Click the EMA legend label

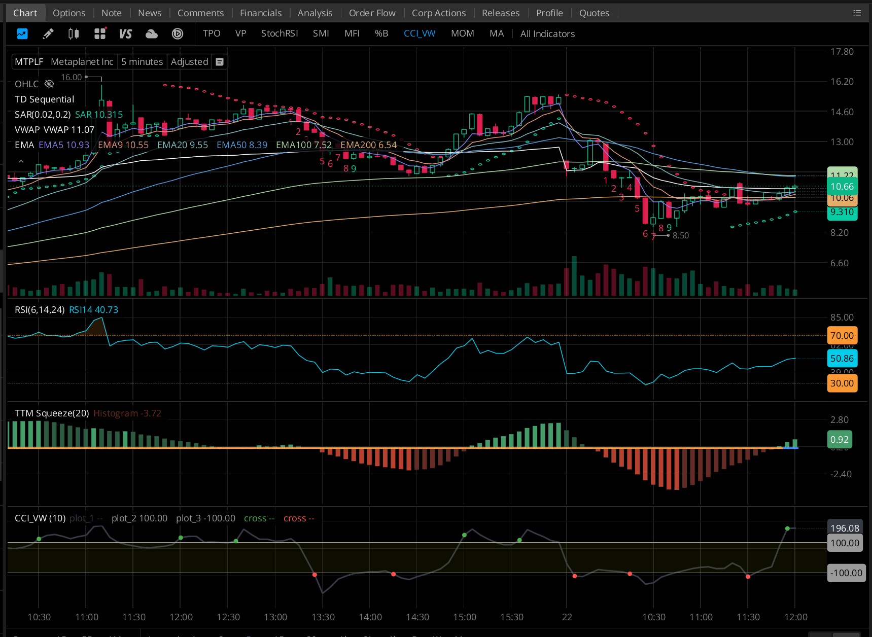[x=24, y=145]
